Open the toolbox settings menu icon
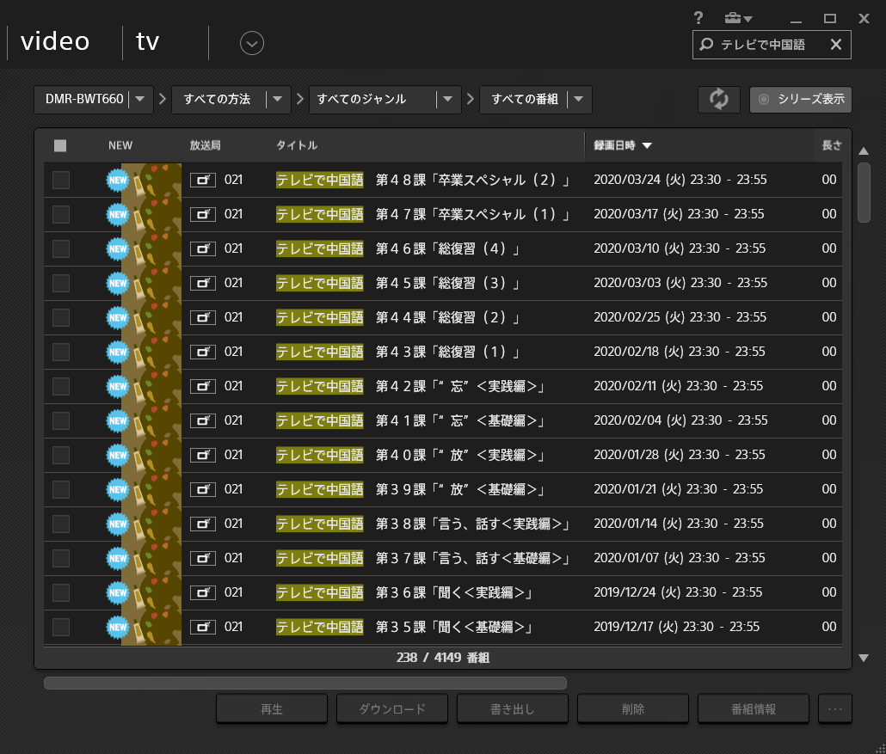Screen dimensions: 886x754 pos(737,18)
